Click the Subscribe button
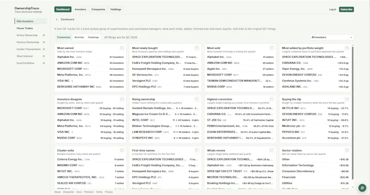Viewport: 370px width, 195px height. click(x=346, y=9)
